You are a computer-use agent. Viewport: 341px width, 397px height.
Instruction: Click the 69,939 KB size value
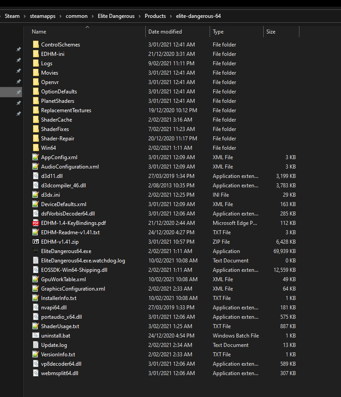pos(285,251)
